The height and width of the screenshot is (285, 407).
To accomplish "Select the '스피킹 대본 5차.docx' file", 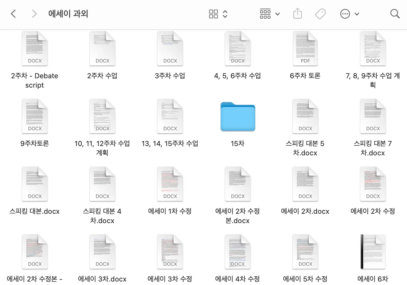I will point(305,116).
